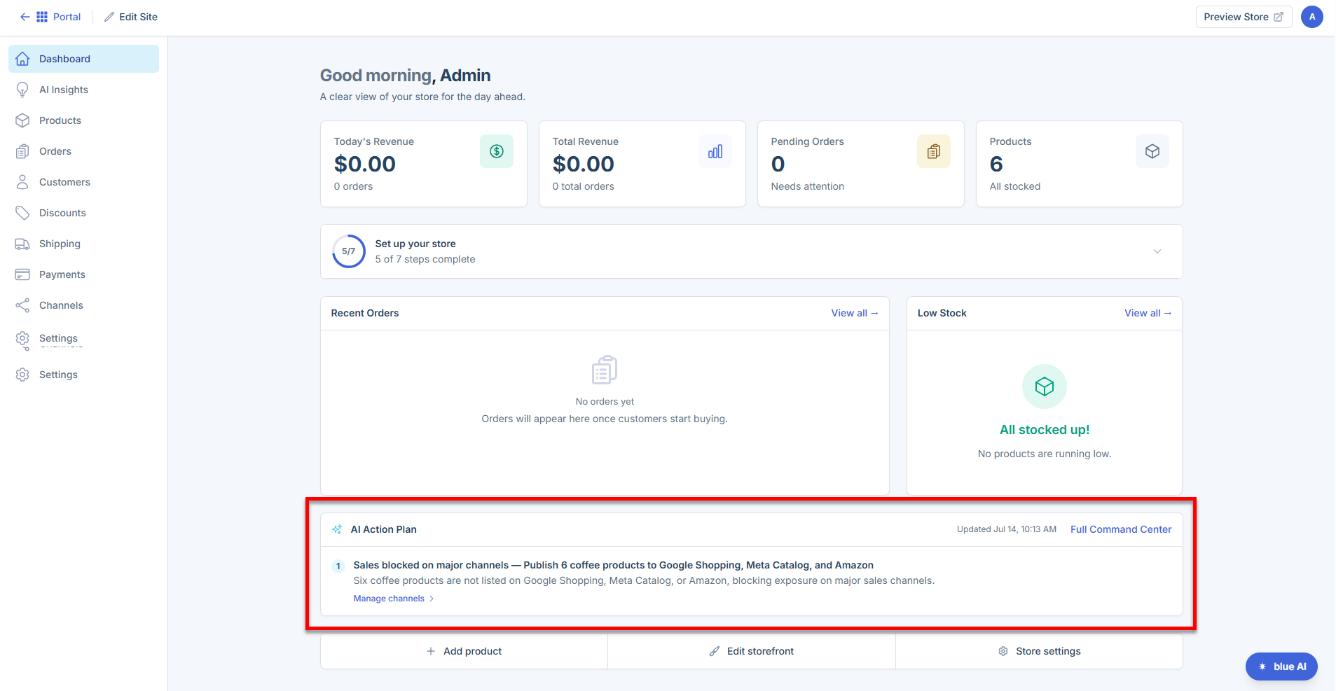Click the "Good morning, Admin" heading
This screenshot has width=1336, height=691.
point(405,76)
